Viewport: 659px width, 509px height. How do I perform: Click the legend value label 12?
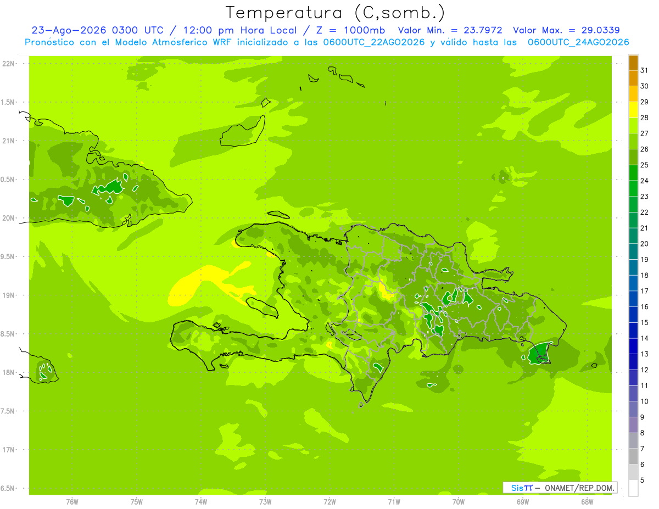pyautogui.click(x=644, y=370)
